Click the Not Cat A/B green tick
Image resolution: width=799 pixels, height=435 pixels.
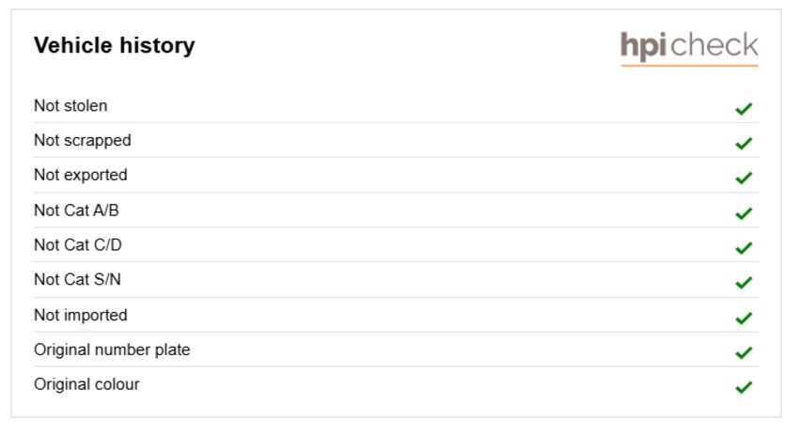[x=744, y=213]
